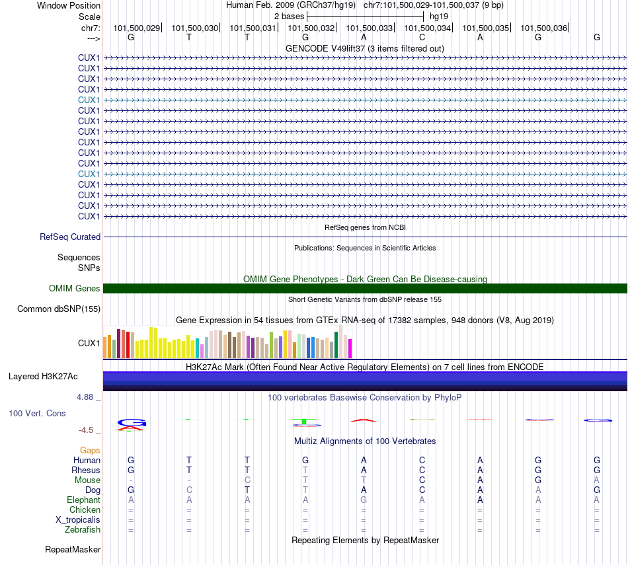Click Elephant row G under Human A
This screenshot has height=565, width=628.
pos(364,500)
